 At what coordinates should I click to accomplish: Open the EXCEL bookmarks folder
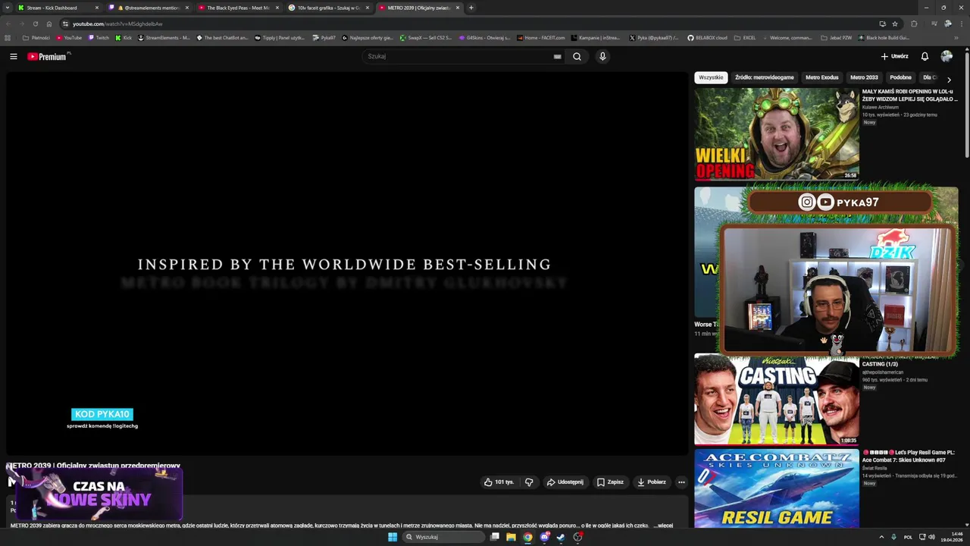744,37
